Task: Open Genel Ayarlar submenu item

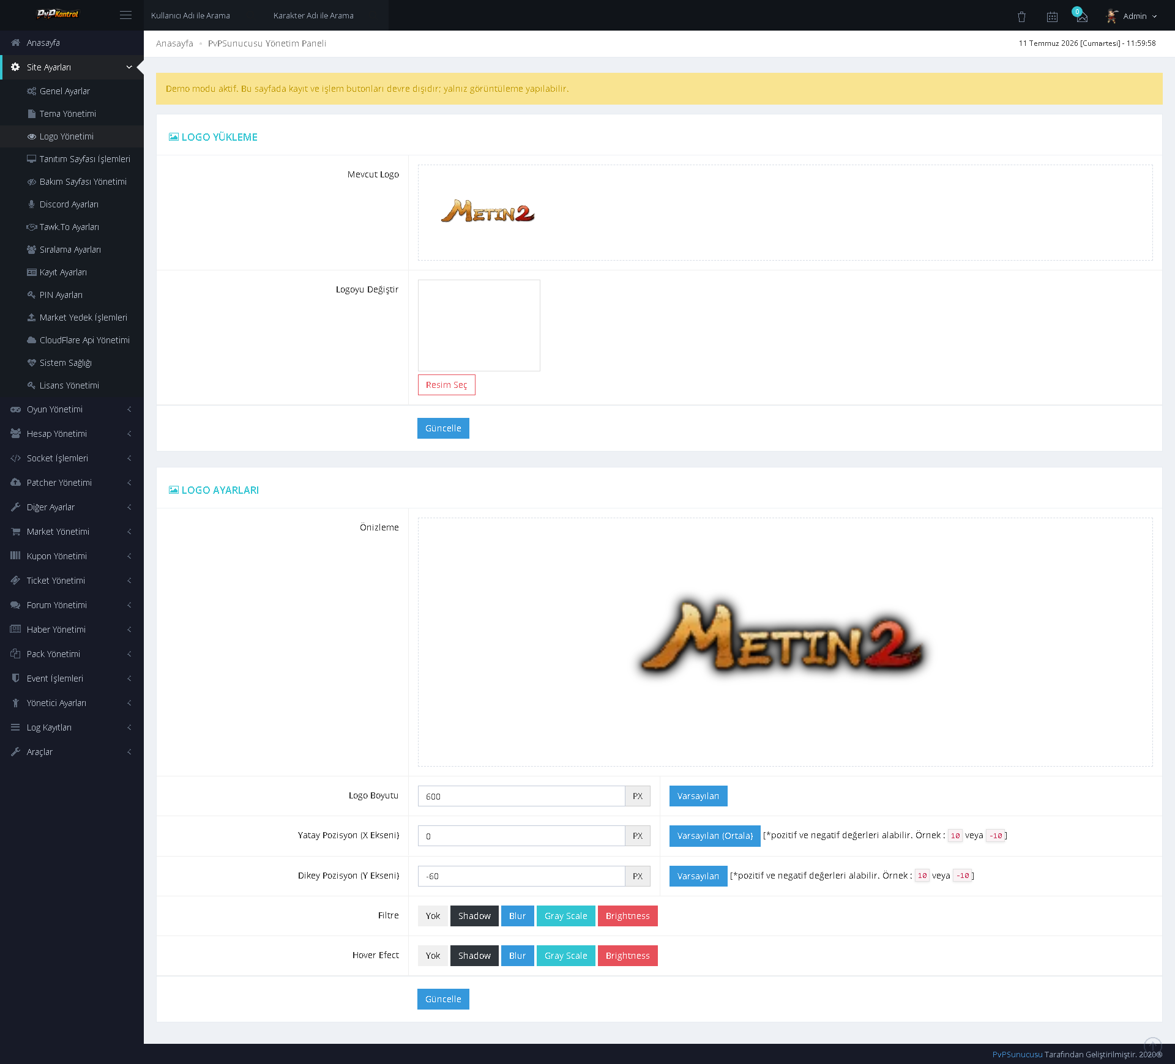Action: coord(72,91)
